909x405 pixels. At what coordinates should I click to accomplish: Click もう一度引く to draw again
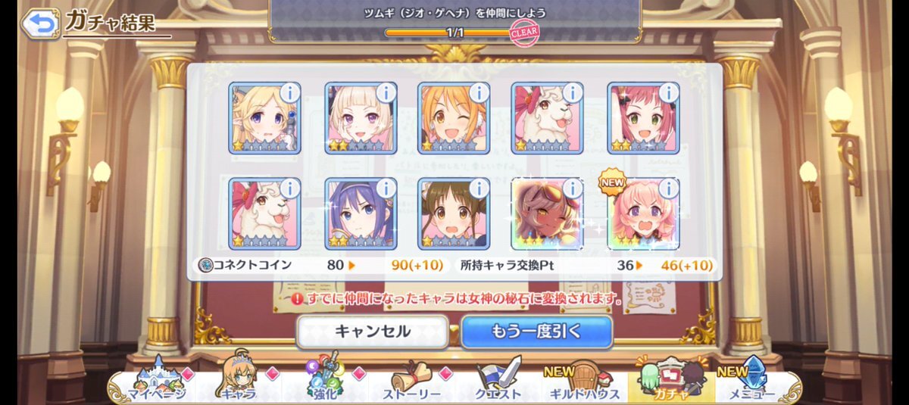[x=536, y=332]
